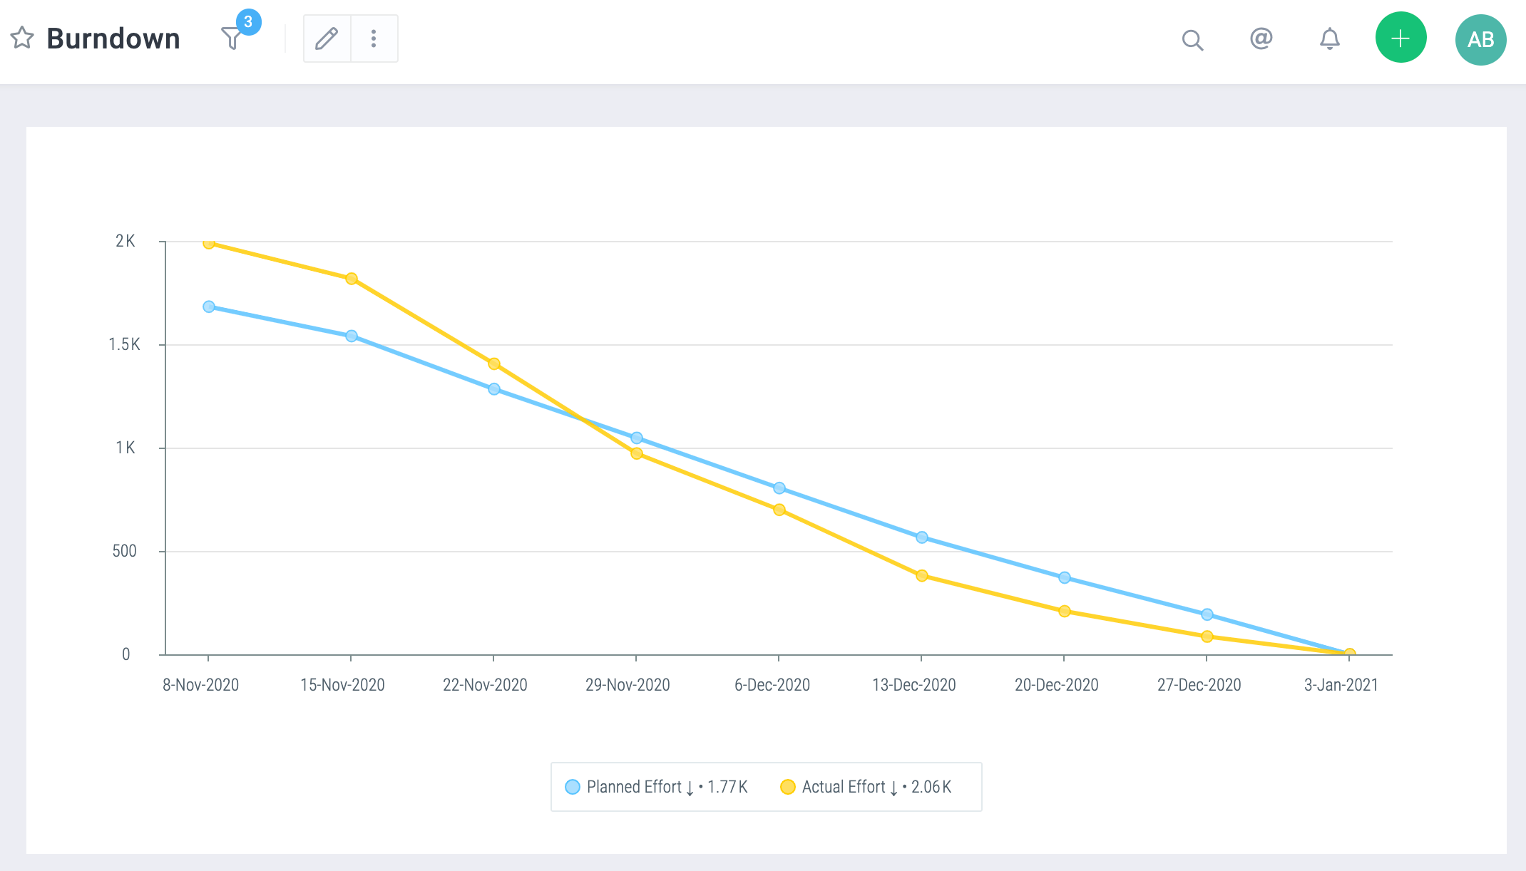
Task: Click Actual Effort point on 27-Dec-2020
Action: (x=1207, y=636)
